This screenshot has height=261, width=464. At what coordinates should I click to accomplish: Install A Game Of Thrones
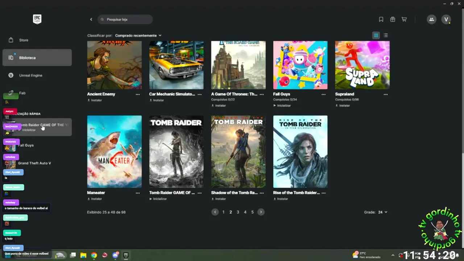coord(219,105)
